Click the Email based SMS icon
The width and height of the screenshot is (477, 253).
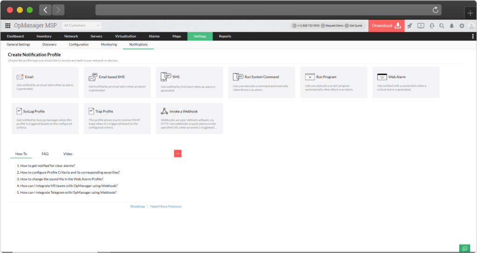pos(93,77)
